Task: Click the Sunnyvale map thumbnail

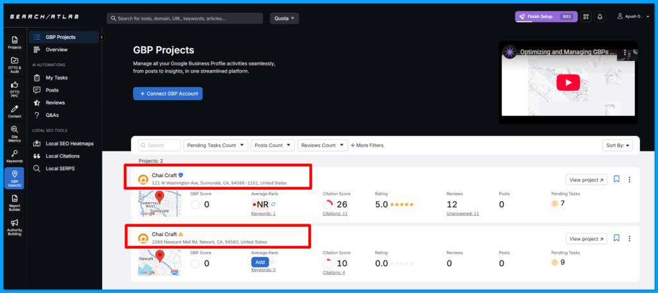Action: pos(159,203)
